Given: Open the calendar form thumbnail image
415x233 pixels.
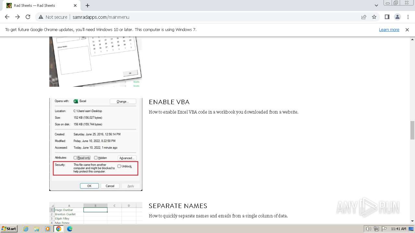Looking at the screenshot, I should (96, 61).
